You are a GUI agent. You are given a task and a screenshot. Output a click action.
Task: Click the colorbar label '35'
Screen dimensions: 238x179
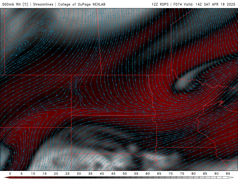coord(90,174)
